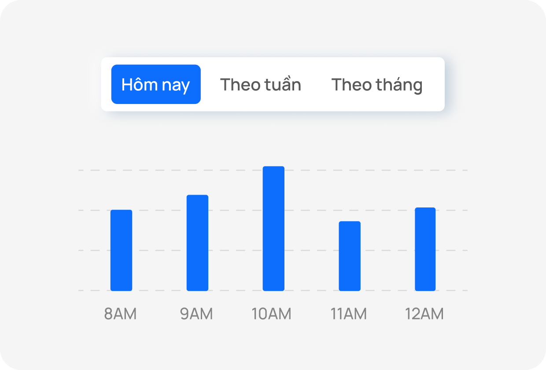Viewport: 546px width, 370px height.
Task: Select the 12AM bar
Action: (x=425, y=249)
